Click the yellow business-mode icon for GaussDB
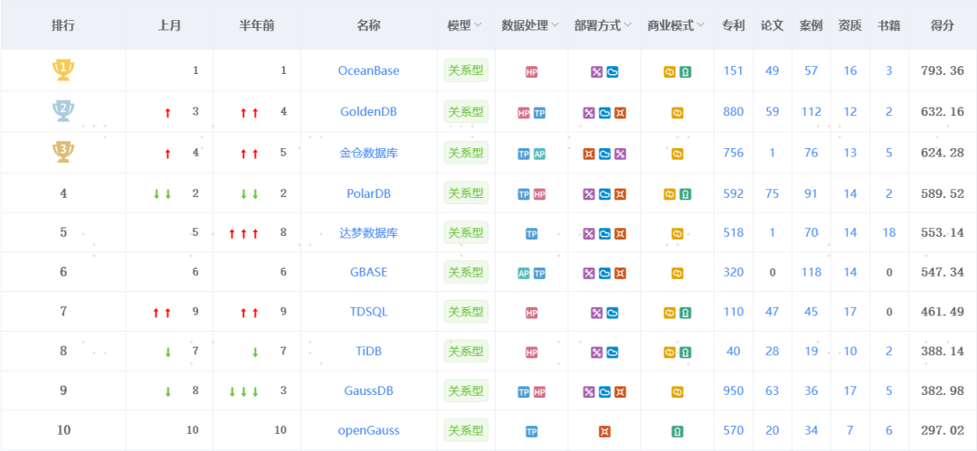The width and height of the screenshot is (977, 451). click(678, 392)
